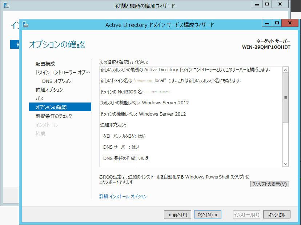Go to ドメイン コントローラー オプション step
The image size is (301, 225).
click(x=63, y=72)
